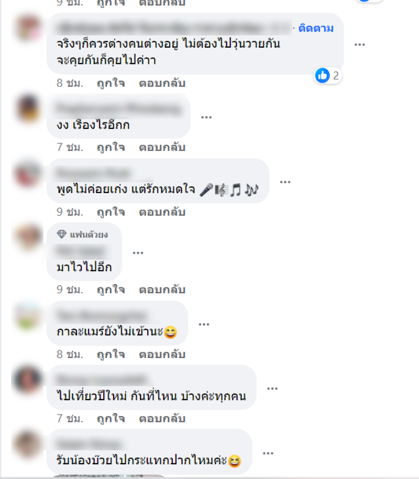Open three-dot menu beside 'ไปเที่ยวปีใหม่' comment
This screenshot has width=419, height=479.
[x=272, y=388]
